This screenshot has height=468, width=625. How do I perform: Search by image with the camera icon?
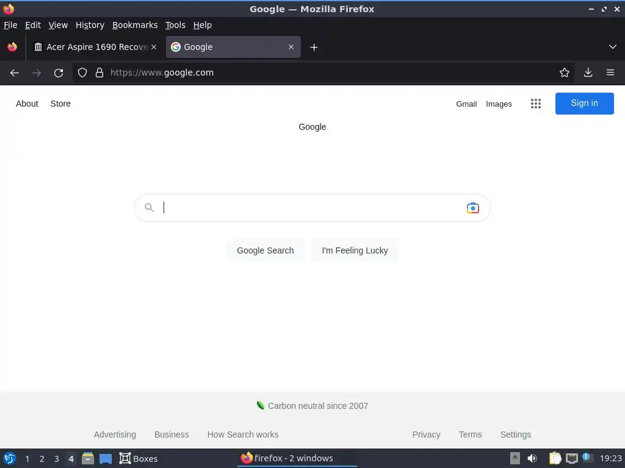click(x=473, y=208)
